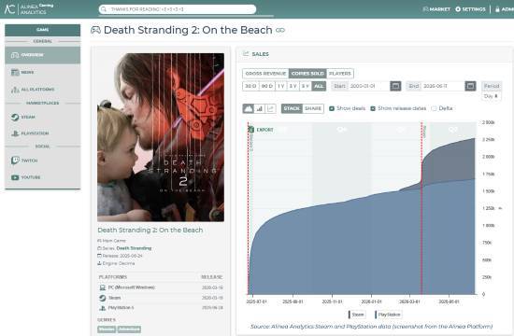The width and height of the screenshot is (514, 336).
Task: Open the Market page icon
Action: point(425,9)
